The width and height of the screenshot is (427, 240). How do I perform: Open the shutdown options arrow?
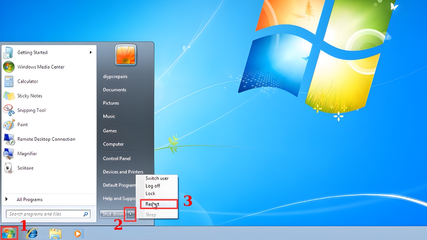tap(131, 214)
